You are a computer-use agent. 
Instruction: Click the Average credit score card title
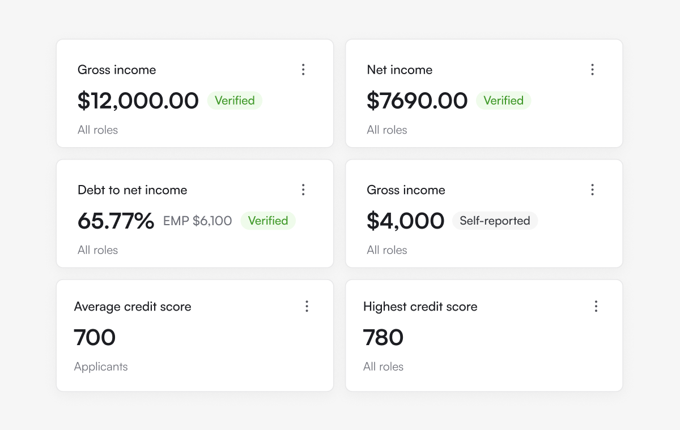tap(133, 307)
